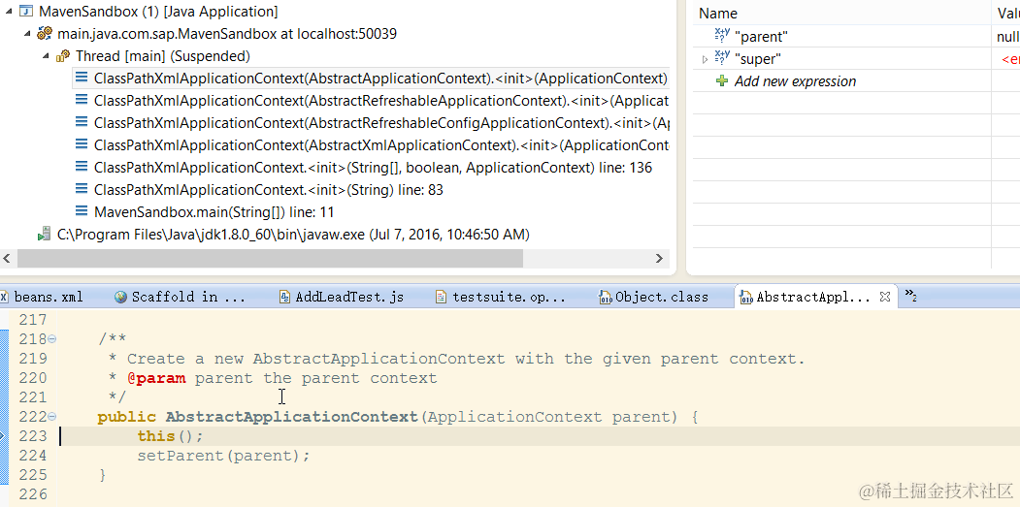Click the watch expression icon beside "parent"

pyautogui.click(x=722, y=37)
